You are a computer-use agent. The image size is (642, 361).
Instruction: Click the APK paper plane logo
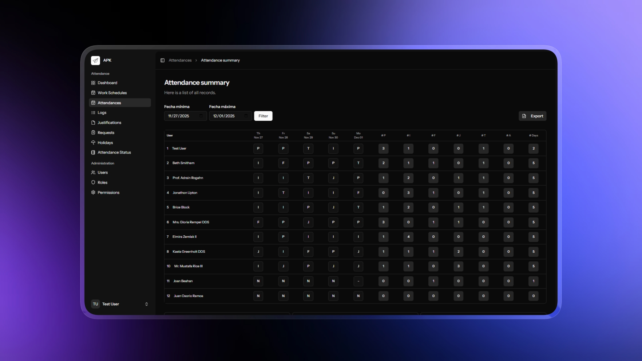pos(96,60)
